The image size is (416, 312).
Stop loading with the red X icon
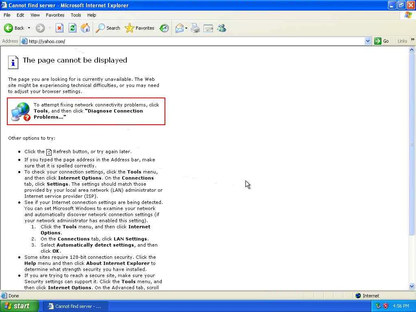(x=59, y=28)
